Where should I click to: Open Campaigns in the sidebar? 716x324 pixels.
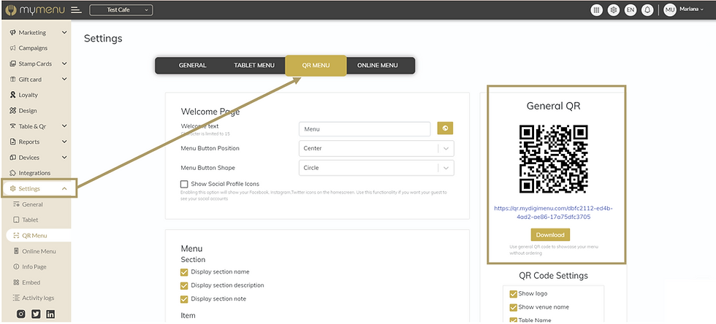tap(33, 48)
